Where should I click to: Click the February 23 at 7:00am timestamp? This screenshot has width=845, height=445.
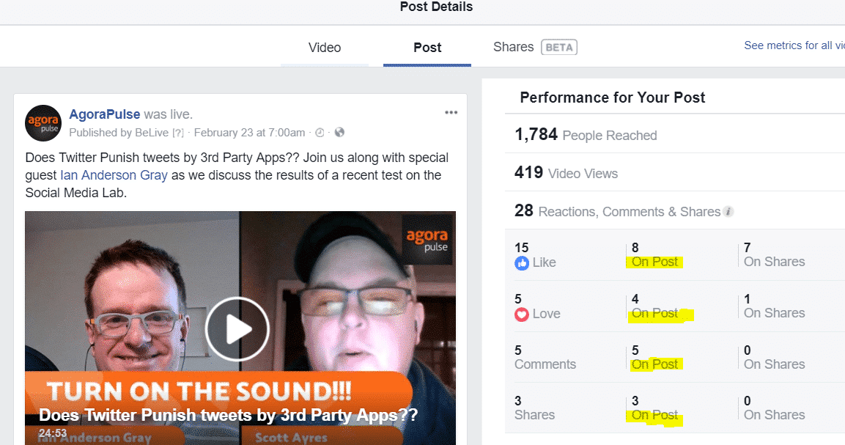pyautogui.click(x=249, y=133)
